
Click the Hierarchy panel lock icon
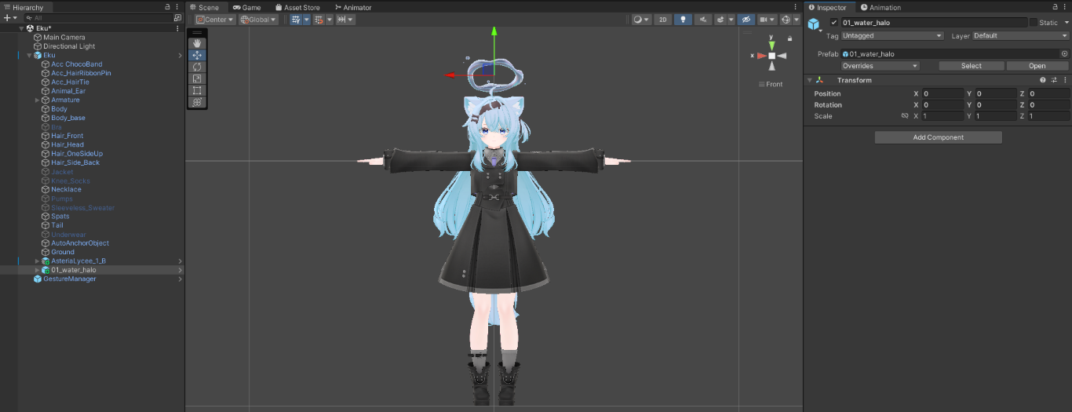(x=167, y=7)
